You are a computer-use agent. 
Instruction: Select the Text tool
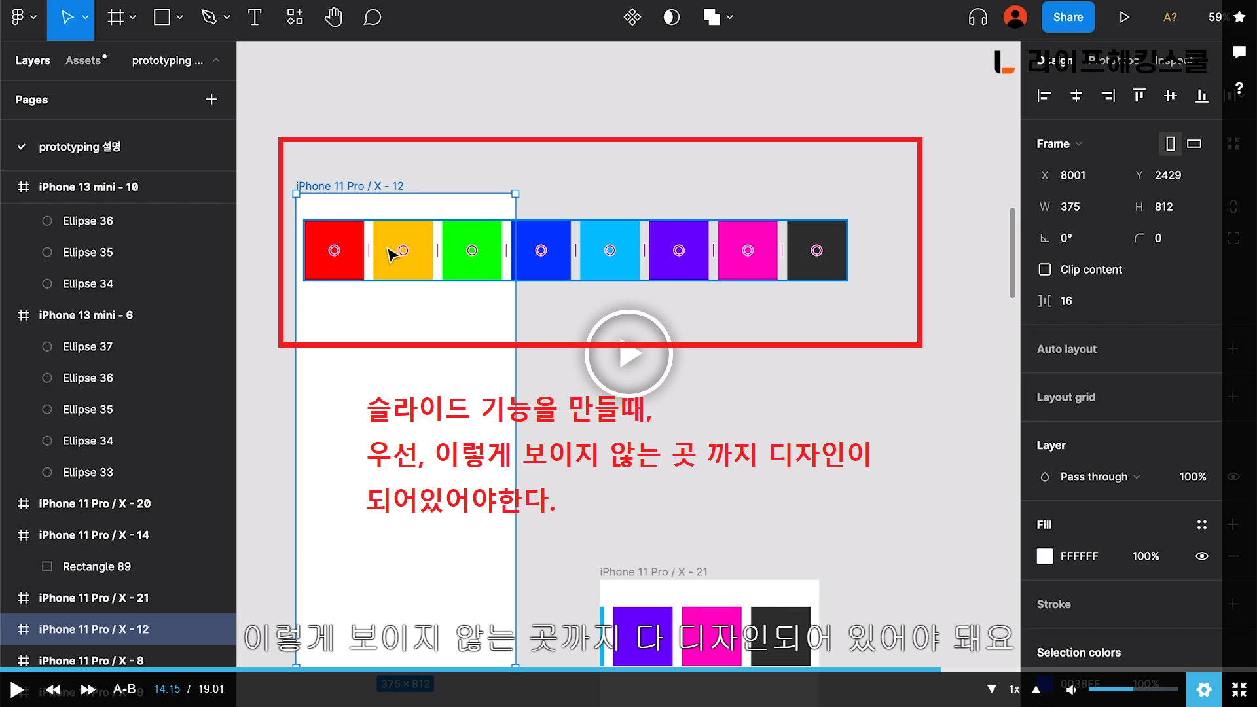[x=255, y=18]
